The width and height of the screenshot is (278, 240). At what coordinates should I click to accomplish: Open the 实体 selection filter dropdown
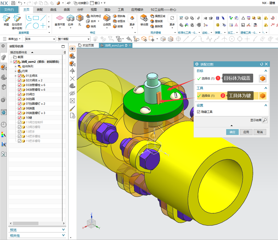(40, 39)
